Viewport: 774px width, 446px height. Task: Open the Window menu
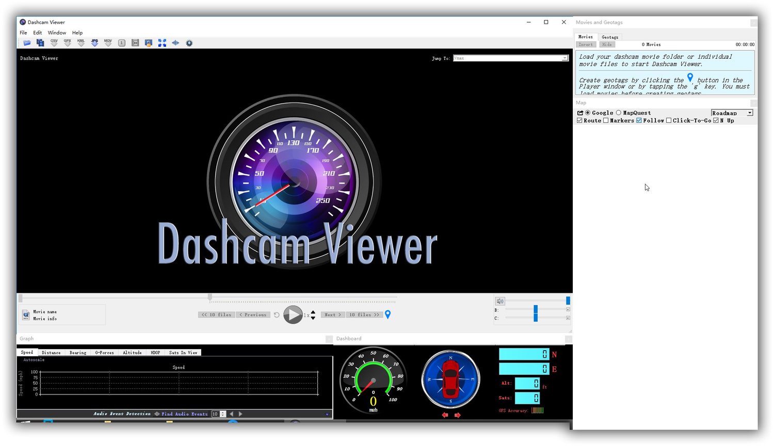click(x=57, y=32)
